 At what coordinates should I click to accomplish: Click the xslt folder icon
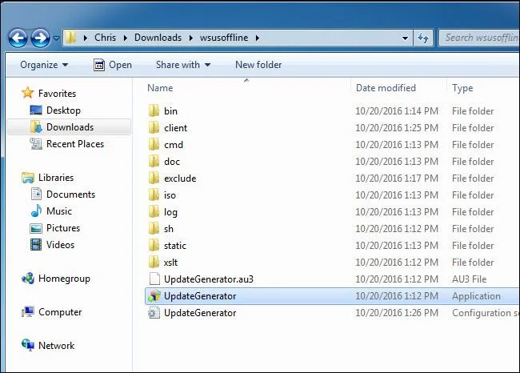[x=154, y=263]
